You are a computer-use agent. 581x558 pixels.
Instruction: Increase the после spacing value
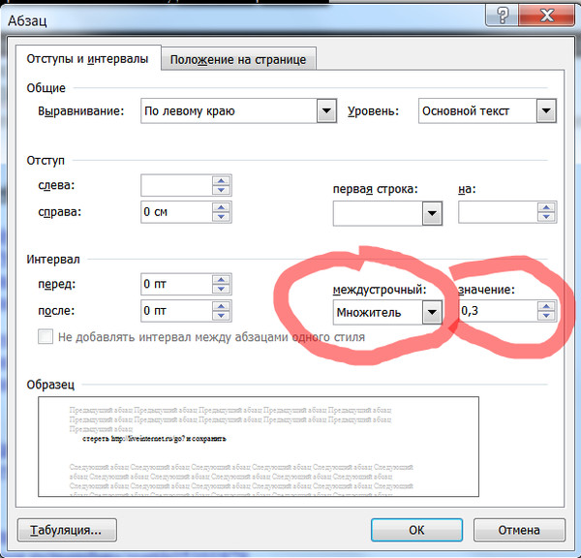tap(221, 306)
